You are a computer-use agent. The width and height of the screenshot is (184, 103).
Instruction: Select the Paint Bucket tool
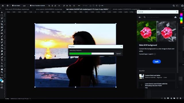pos(2,48)
